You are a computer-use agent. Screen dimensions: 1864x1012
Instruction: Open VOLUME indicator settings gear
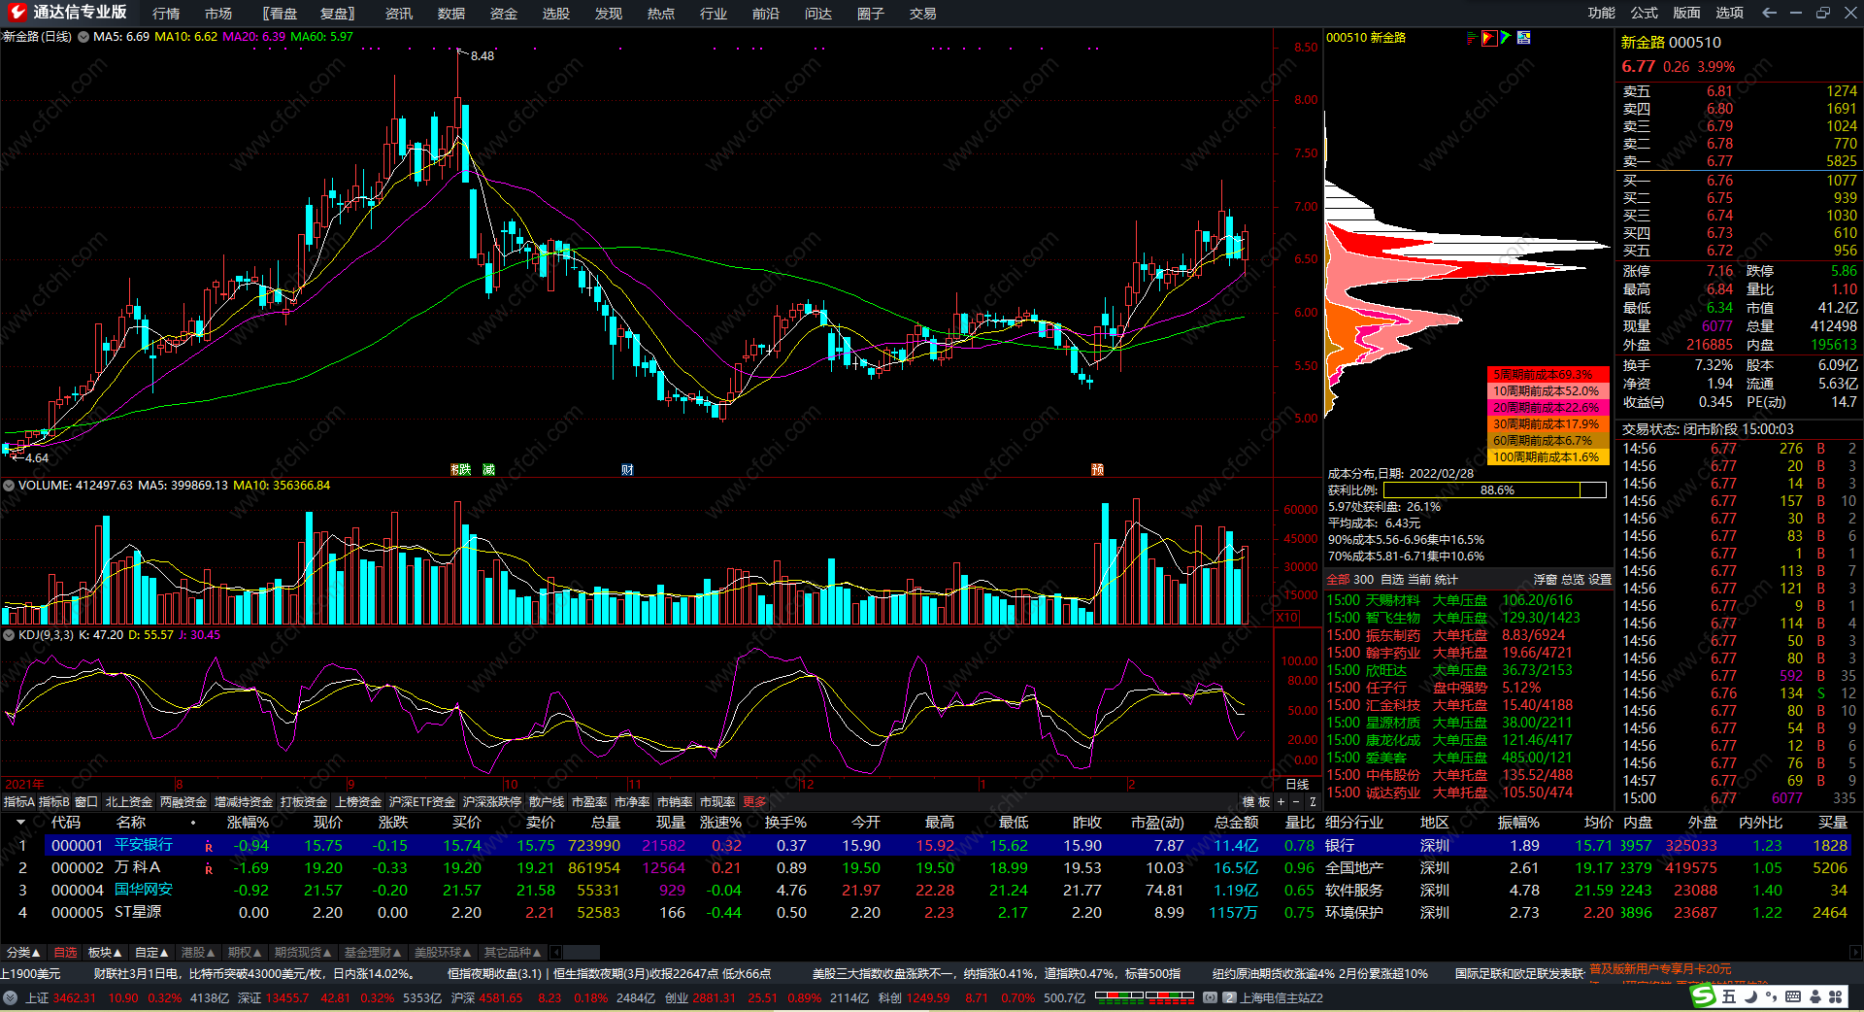click(x=9, y=486)
